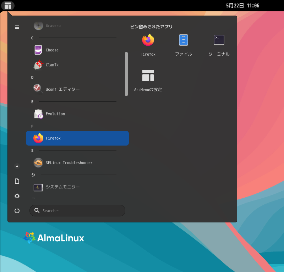Image resolution: width=284 pixels, height=272 pixels.
Task: Focus the Search… input field
Action: tap(77, 210)
